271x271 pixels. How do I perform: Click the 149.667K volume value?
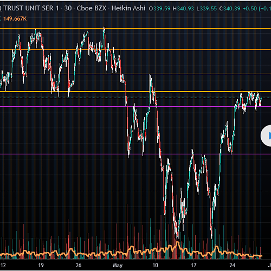point(15,19)
